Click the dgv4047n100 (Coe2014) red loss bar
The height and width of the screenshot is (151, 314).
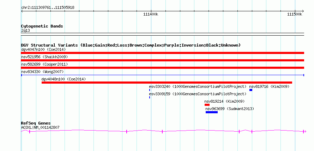click(163, 53)
